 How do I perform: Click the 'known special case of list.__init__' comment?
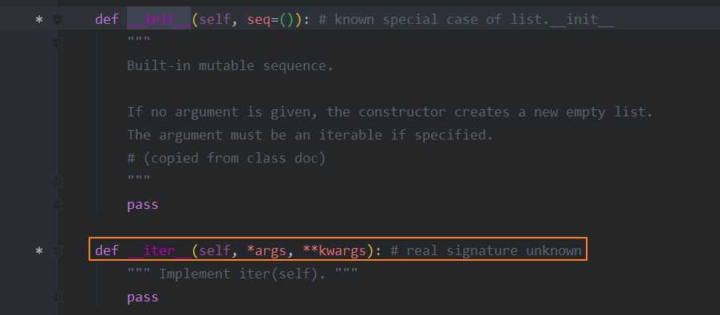pyautogui.click(x=466, y=20)
